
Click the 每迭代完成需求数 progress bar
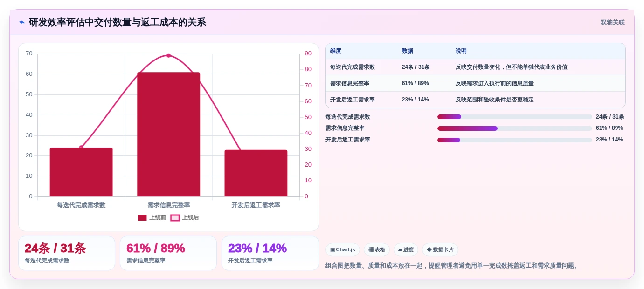pos(515,117)
